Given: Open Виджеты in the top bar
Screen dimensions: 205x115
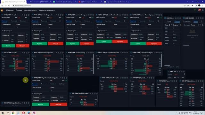Looking at the screenshot, I should point(10,10).
